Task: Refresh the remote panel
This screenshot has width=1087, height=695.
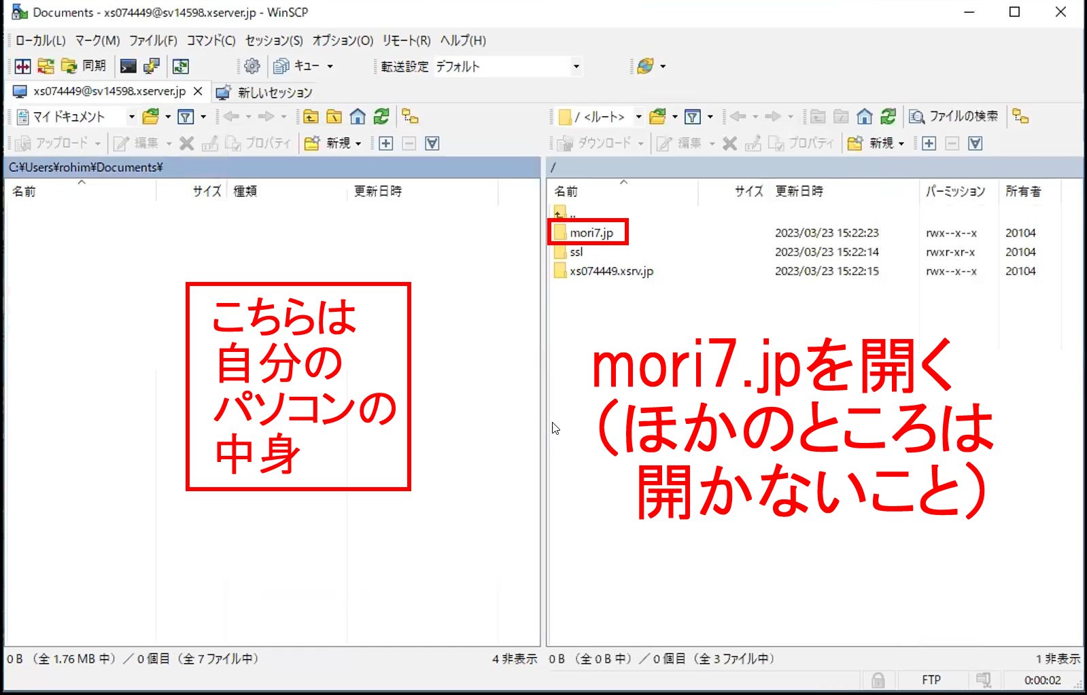Action: coord(888,117)
